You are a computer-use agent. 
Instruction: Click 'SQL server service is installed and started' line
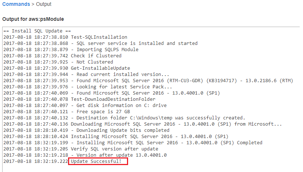[x=101, y=43]
